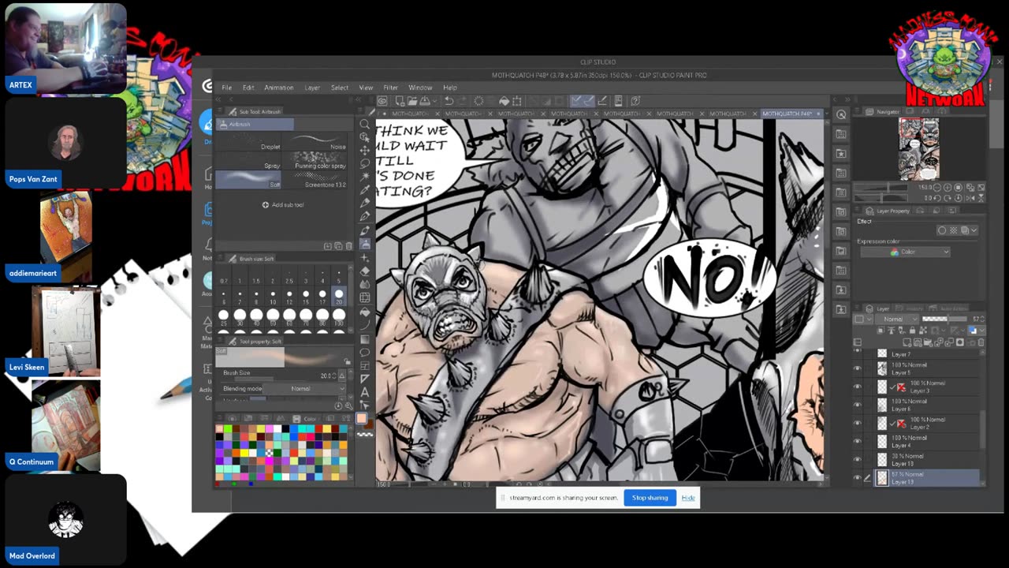Open the Animation menu
This screenshot has height=568, width=1009.
(278, 88)
